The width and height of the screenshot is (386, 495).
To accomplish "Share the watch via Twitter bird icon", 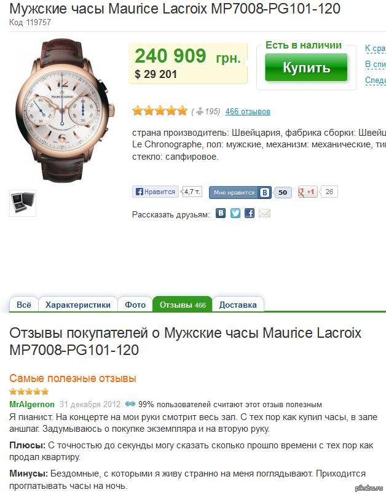I will point(235,214).
